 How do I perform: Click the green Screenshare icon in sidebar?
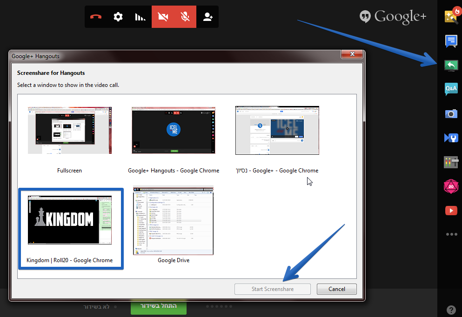[x=451, y=66]
